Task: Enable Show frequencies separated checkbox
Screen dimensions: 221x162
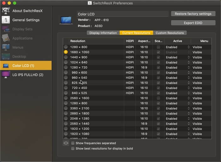Action: coord(73,143)
